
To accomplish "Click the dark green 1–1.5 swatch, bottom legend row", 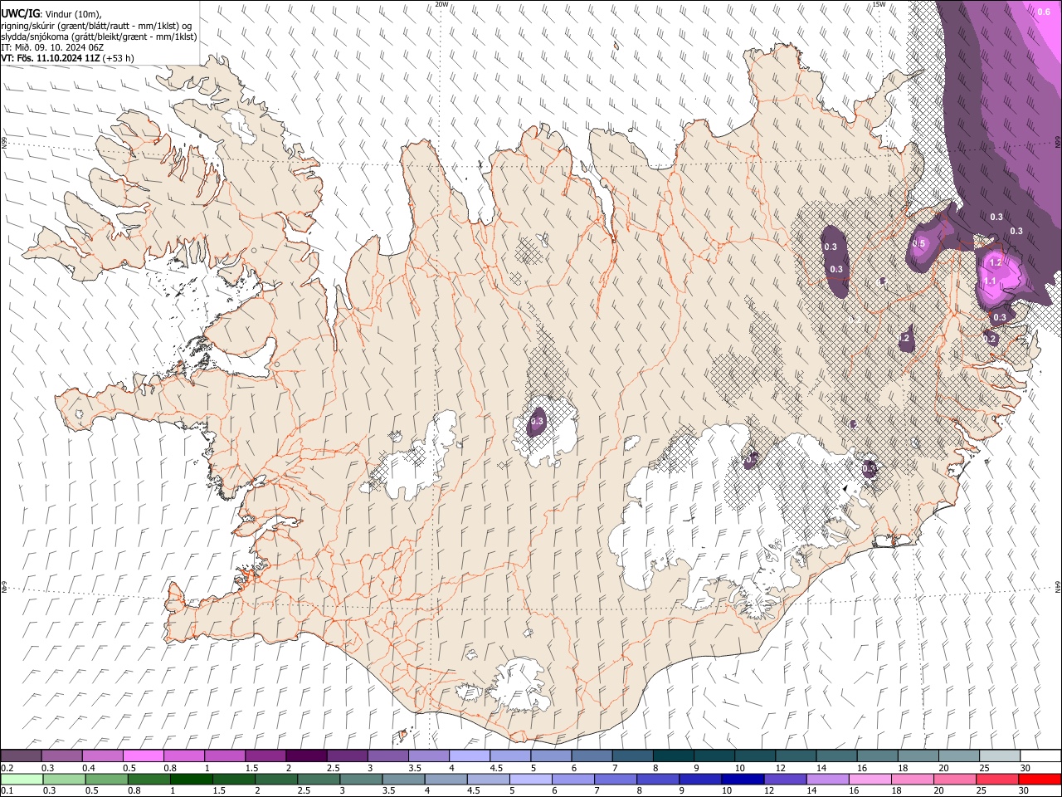I will pyautogui.click(x=191, y=779).
